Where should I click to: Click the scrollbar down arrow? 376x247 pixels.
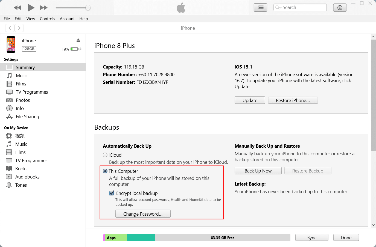(x=373, y=225)
